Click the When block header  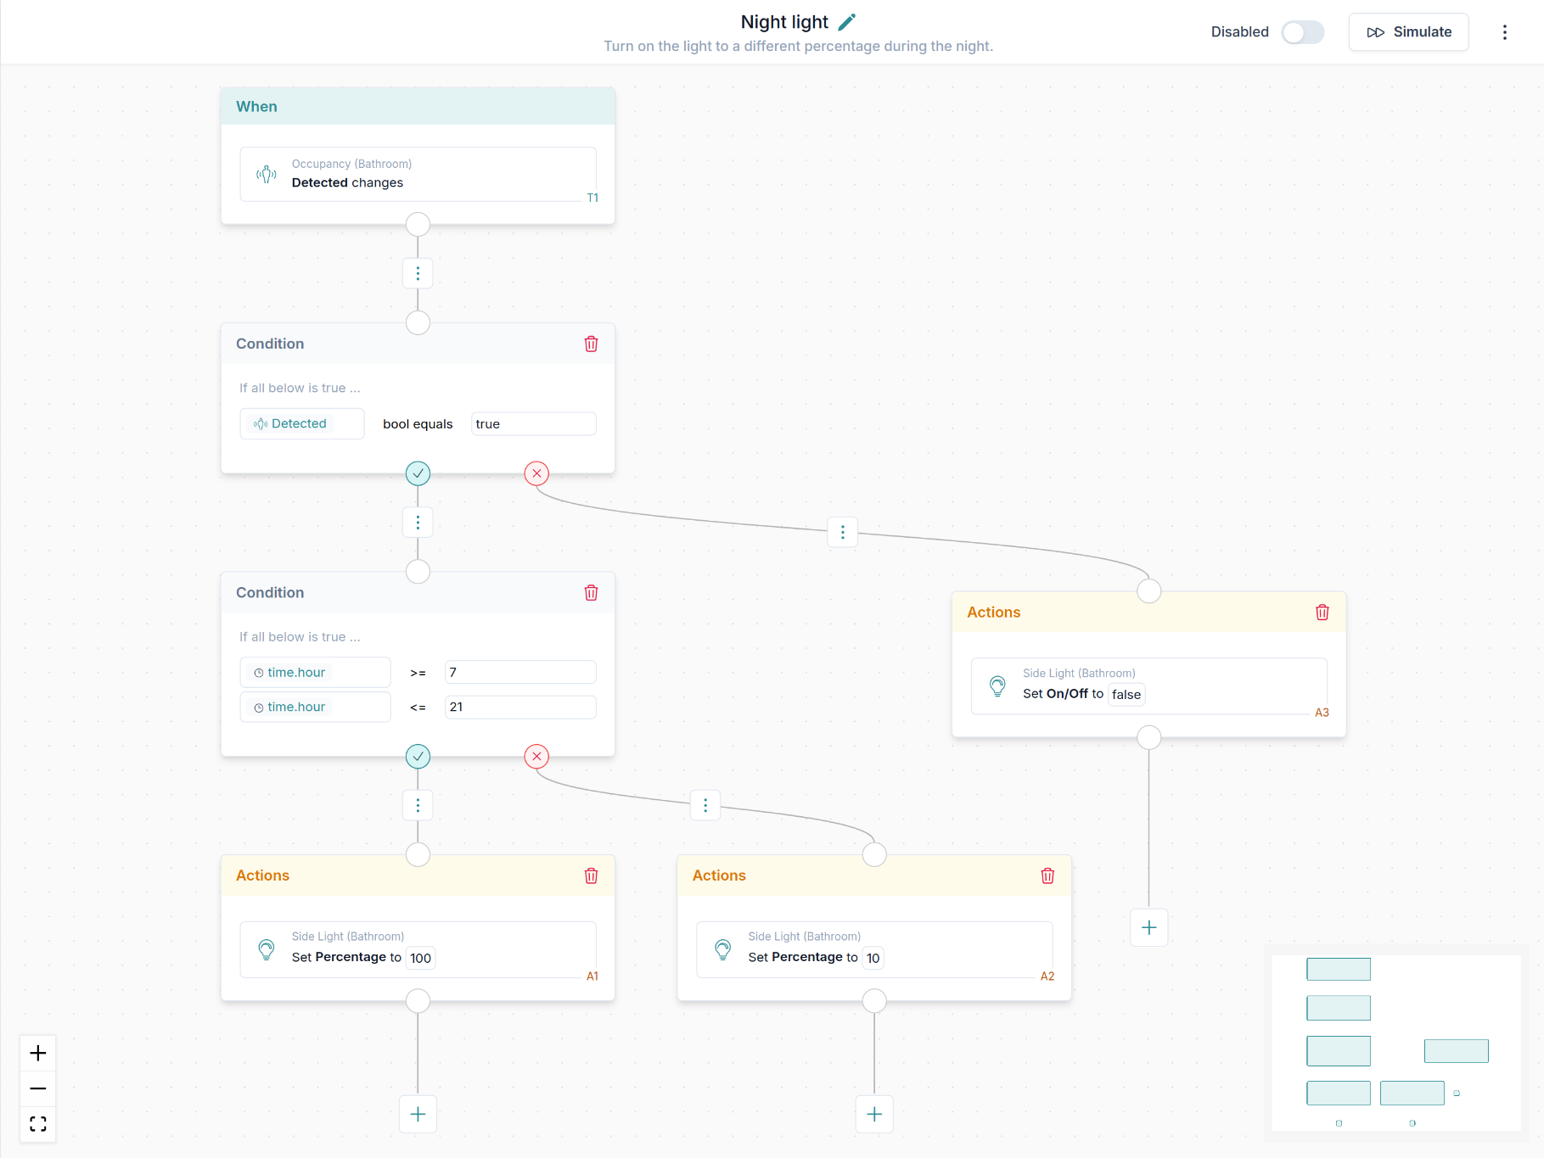click(x=418, y=106)
